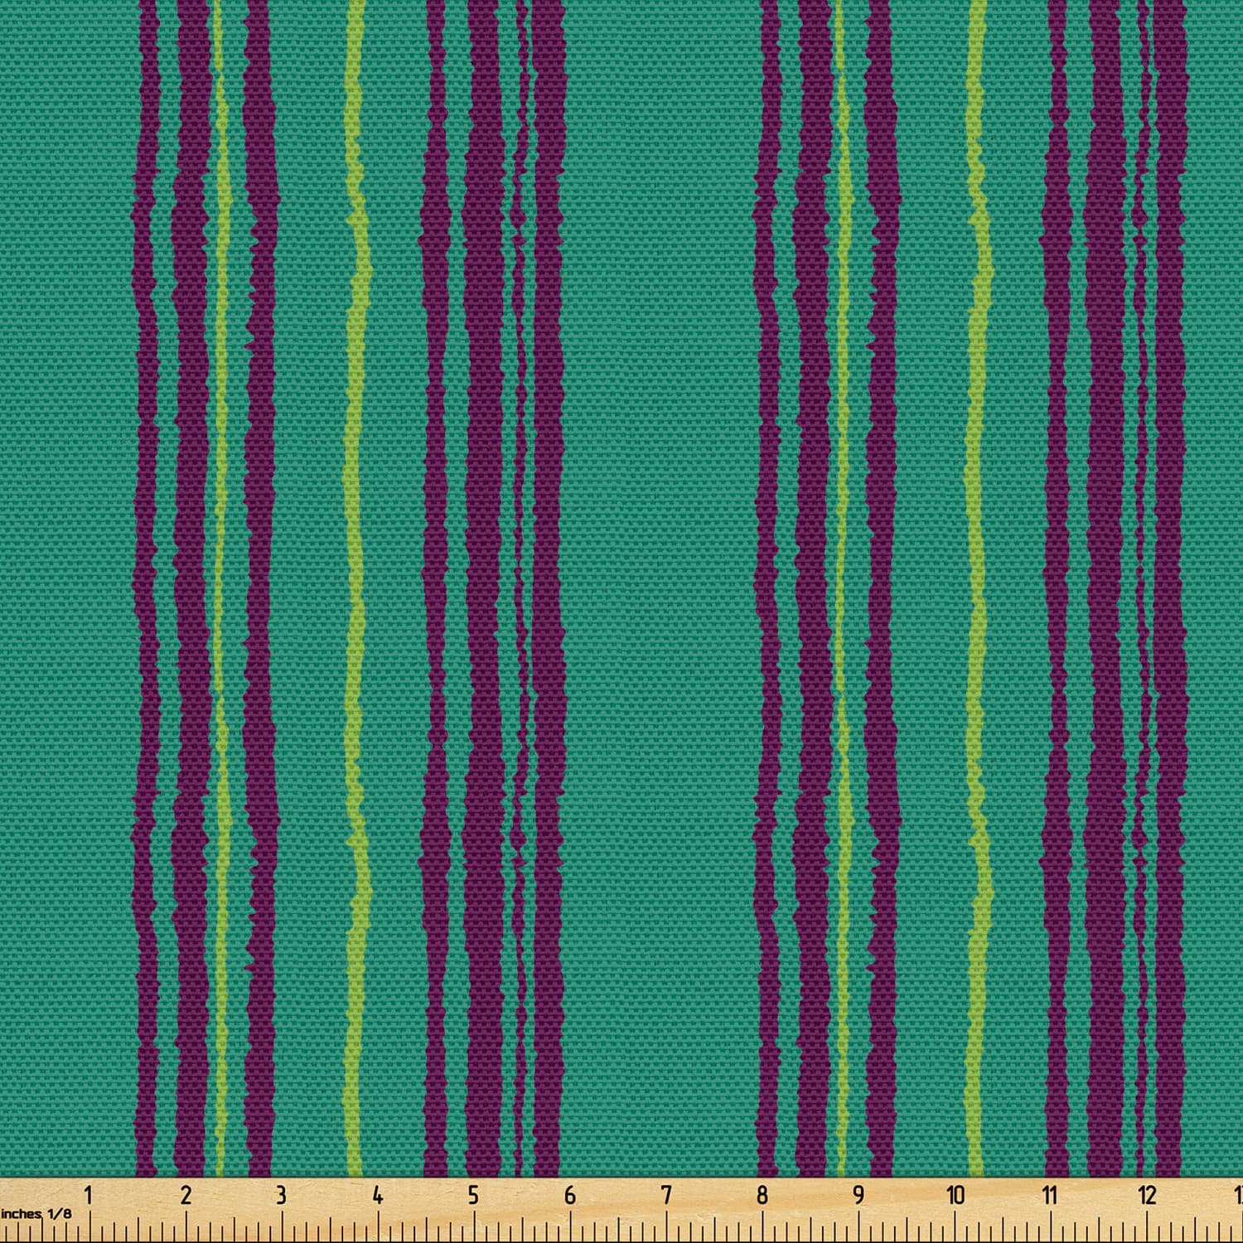The width and height of the screenshot is (1243, 1243).
Task: Click the ruler number 3
Action: point(281,1195)
